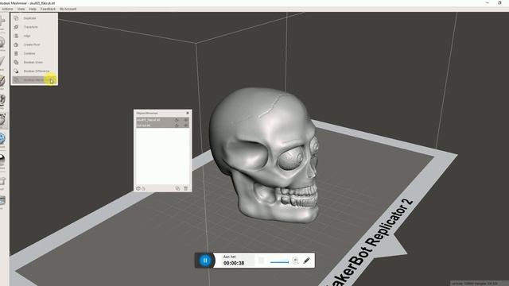Click the Import plus icon in left toolbar
The image size is (509, 286).
[x=2, y=22]
